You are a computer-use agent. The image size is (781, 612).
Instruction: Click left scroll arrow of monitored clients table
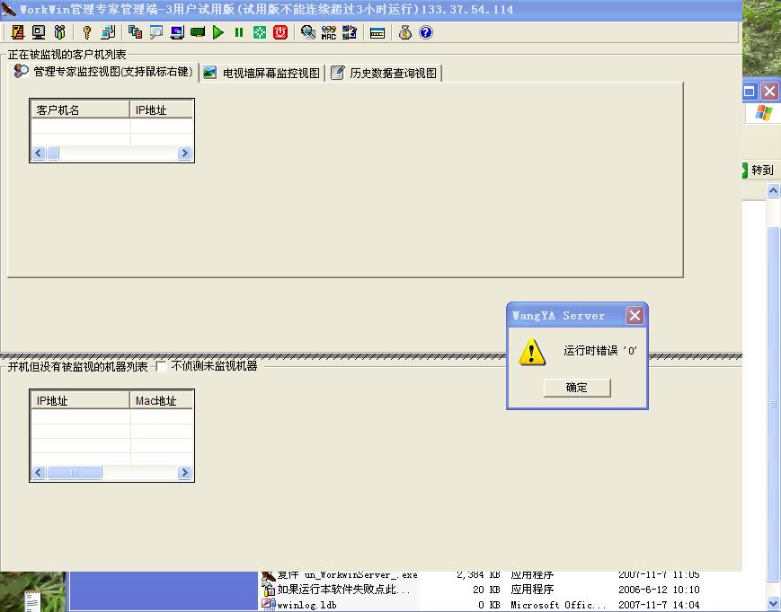point(39,153)
